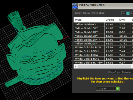The height and width of the screenshot is (100, 133).
Task: Click the 11.91 DWT value
Action: [123, 44]
